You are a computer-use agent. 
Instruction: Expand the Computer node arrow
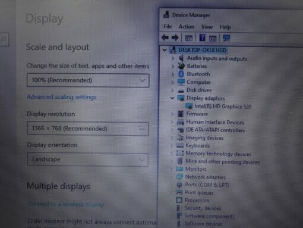pyautogui.click(x=172, y=82)
